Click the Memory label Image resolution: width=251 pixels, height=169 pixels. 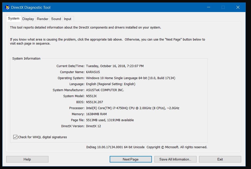78,114
